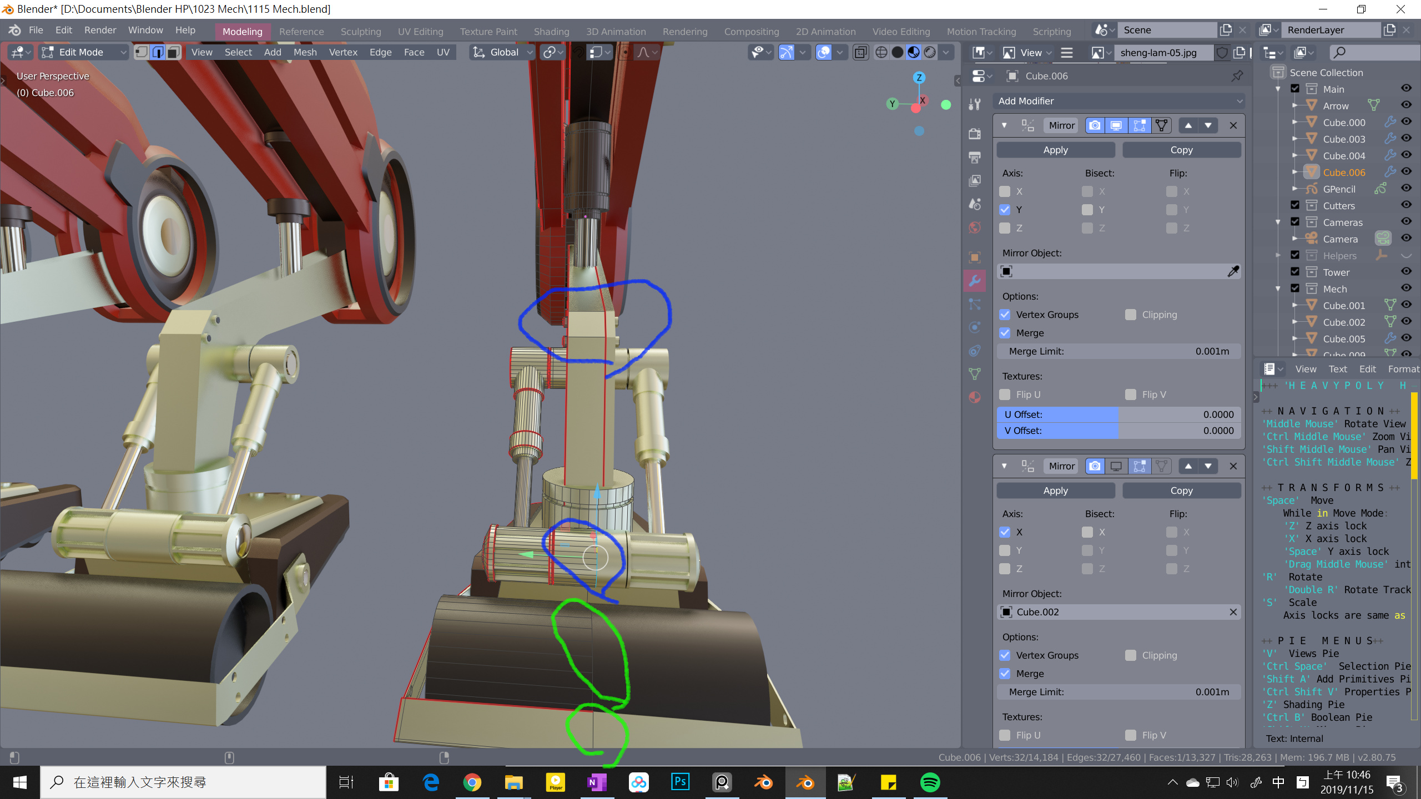Screen dimensions: 1421x799
Task: Expand Cube.000 in the outliner
Action: pos(1294,122)
